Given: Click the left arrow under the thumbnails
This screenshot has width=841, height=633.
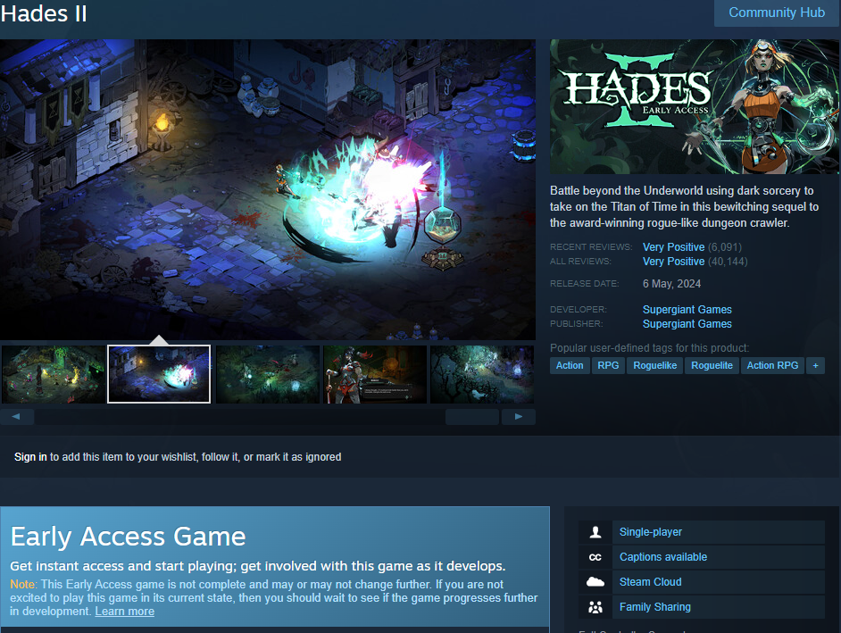Looking at the screenshot, I should click(x=17, y=416).
